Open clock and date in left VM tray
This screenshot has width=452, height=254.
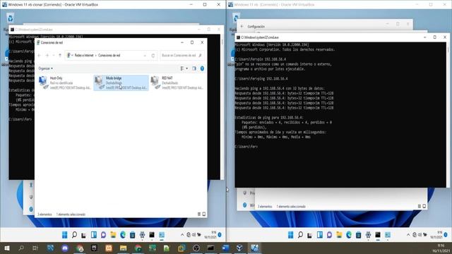coord(210,235)
